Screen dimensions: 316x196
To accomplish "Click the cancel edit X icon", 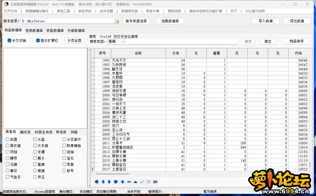I will (148, 182).
